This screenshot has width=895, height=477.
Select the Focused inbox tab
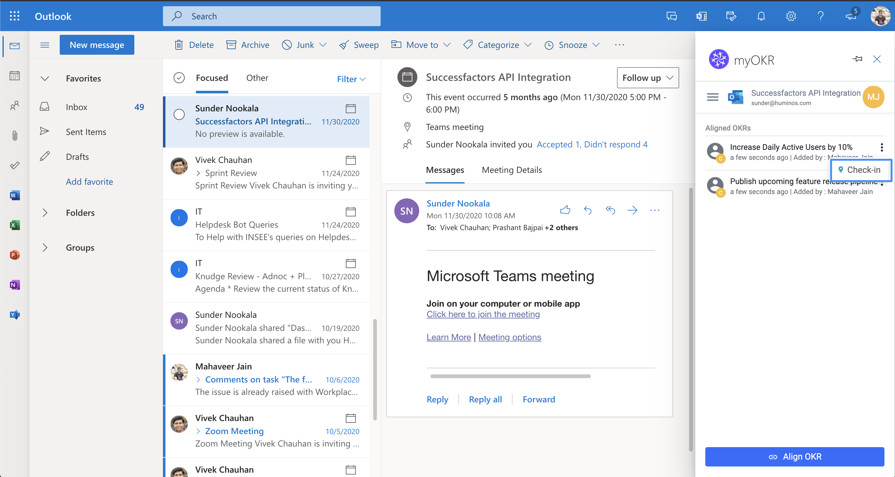tap(212, 77)
